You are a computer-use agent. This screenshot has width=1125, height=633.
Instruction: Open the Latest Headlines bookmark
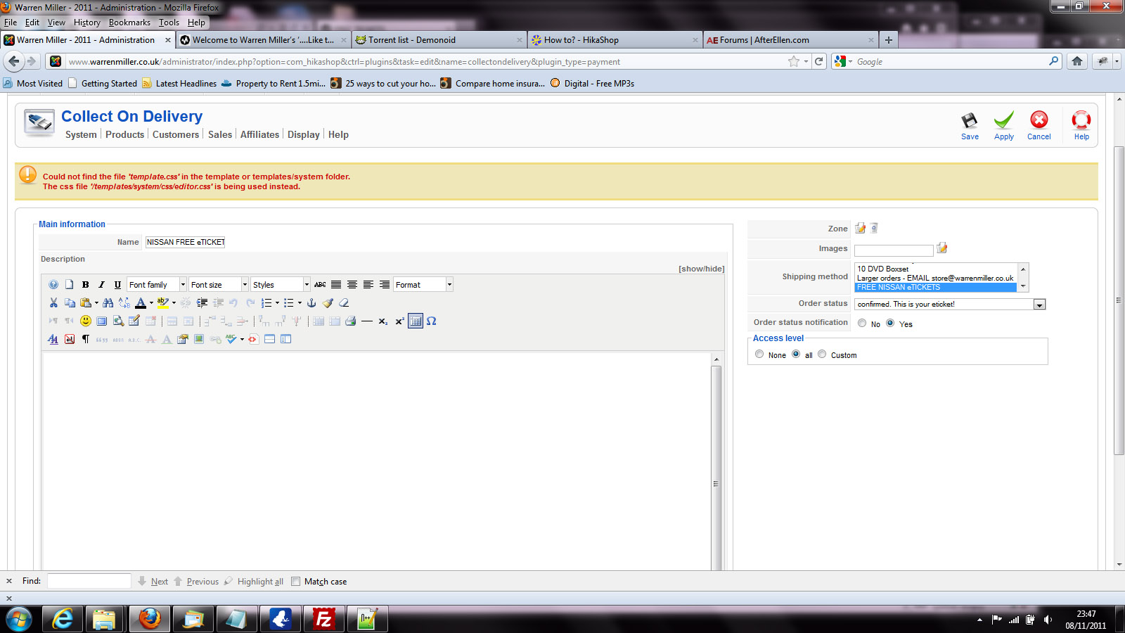coord(179,83)
